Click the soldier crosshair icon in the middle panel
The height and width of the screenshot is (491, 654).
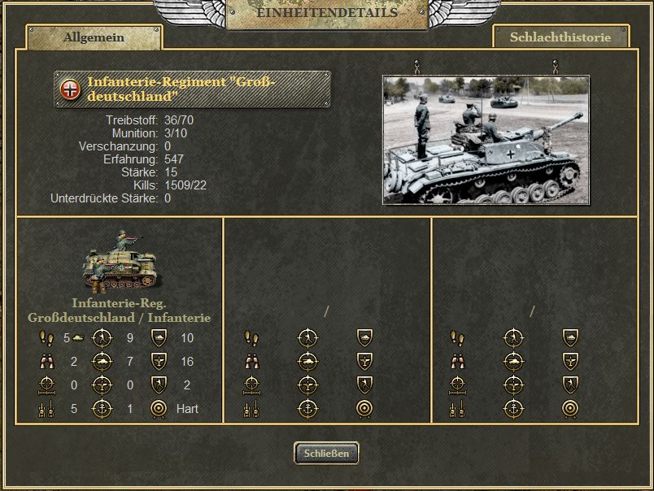(x=307, y=337)
